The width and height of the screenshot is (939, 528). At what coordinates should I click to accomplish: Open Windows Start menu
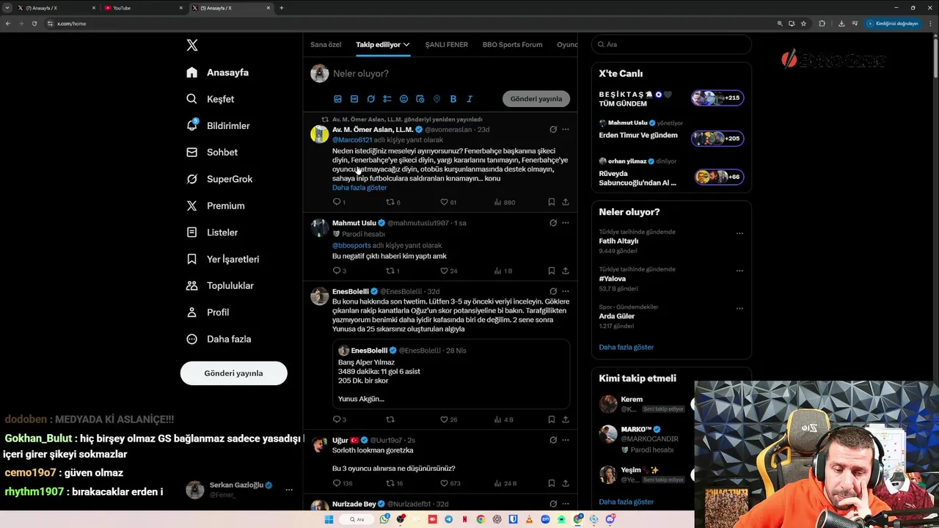(x=329, y=519)
